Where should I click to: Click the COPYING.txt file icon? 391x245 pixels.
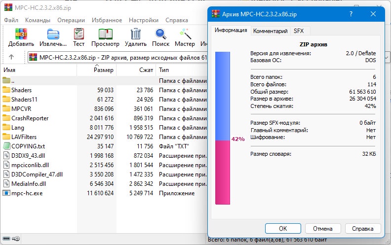[x=6, y=146]
